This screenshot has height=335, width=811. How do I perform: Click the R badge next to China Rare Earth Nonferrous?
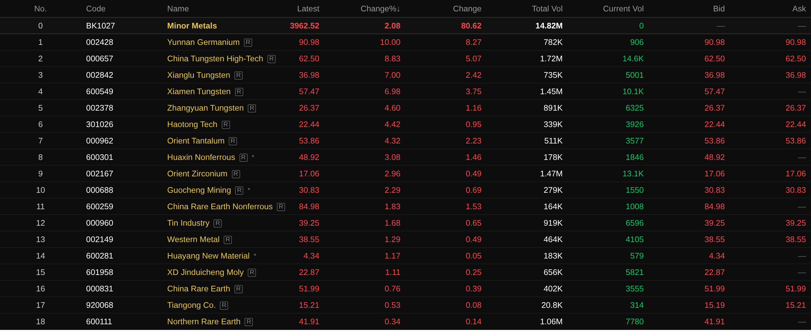[x=281, y=207]
